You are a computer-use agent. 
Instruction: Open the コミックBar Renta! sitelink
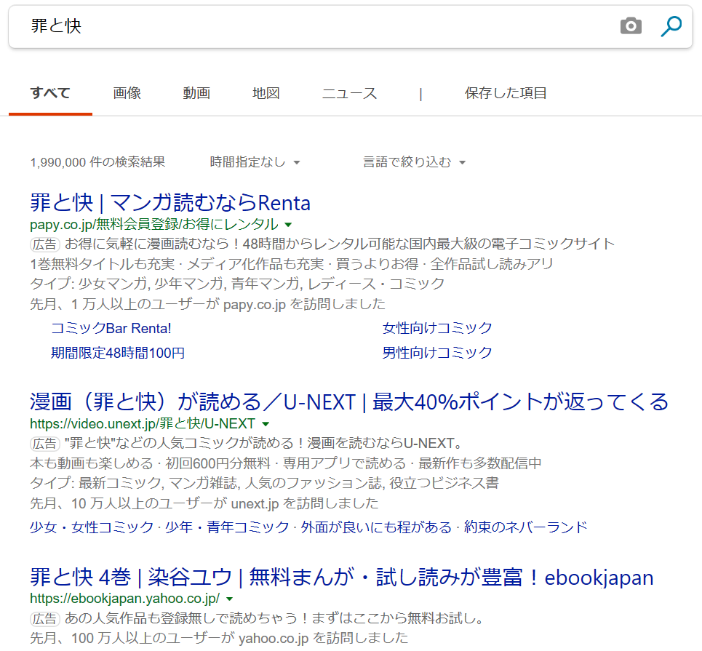coord(111,328)
